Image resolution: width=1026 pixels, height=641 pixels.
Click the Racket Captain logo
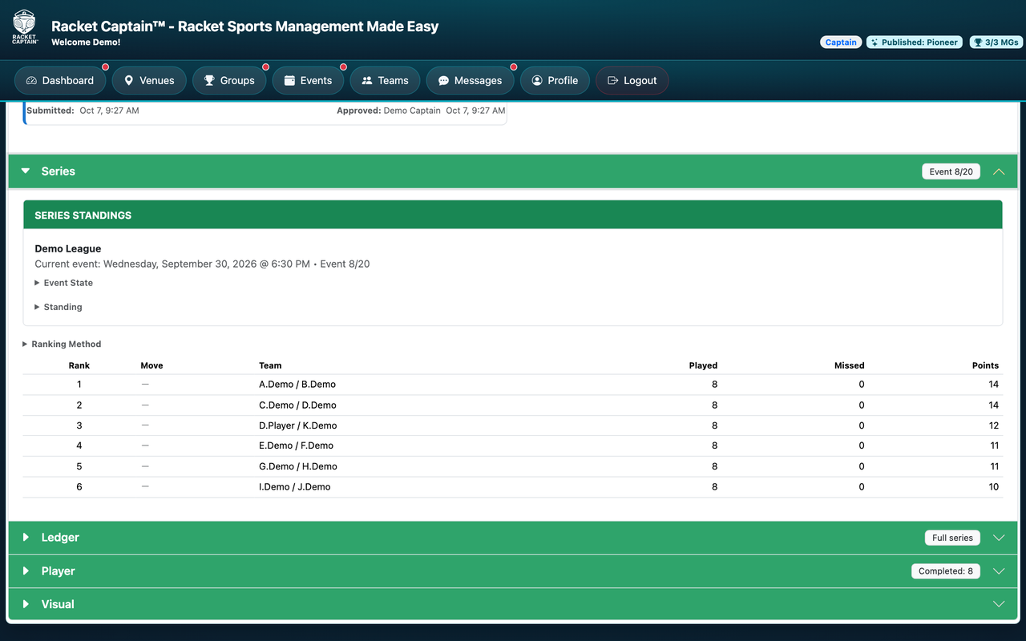point(24,26)
